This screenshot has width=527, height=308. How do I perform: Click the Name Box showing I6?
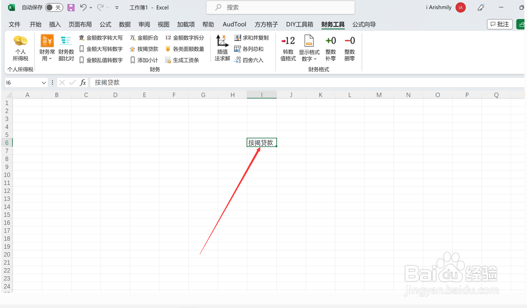[x=22, y=83]
